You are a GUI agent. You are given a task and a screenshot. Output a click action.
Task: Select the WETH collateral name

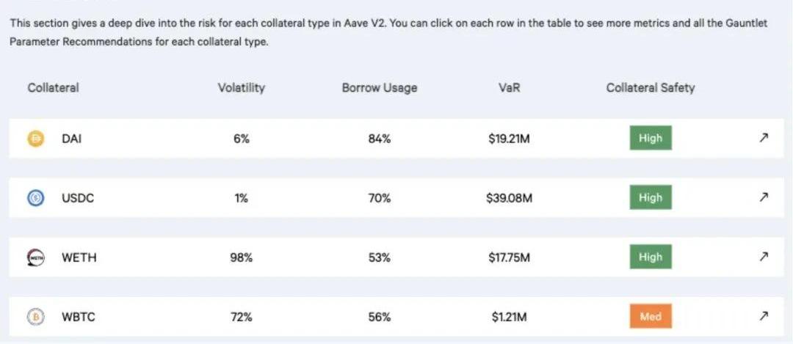(x=79, y=257)
